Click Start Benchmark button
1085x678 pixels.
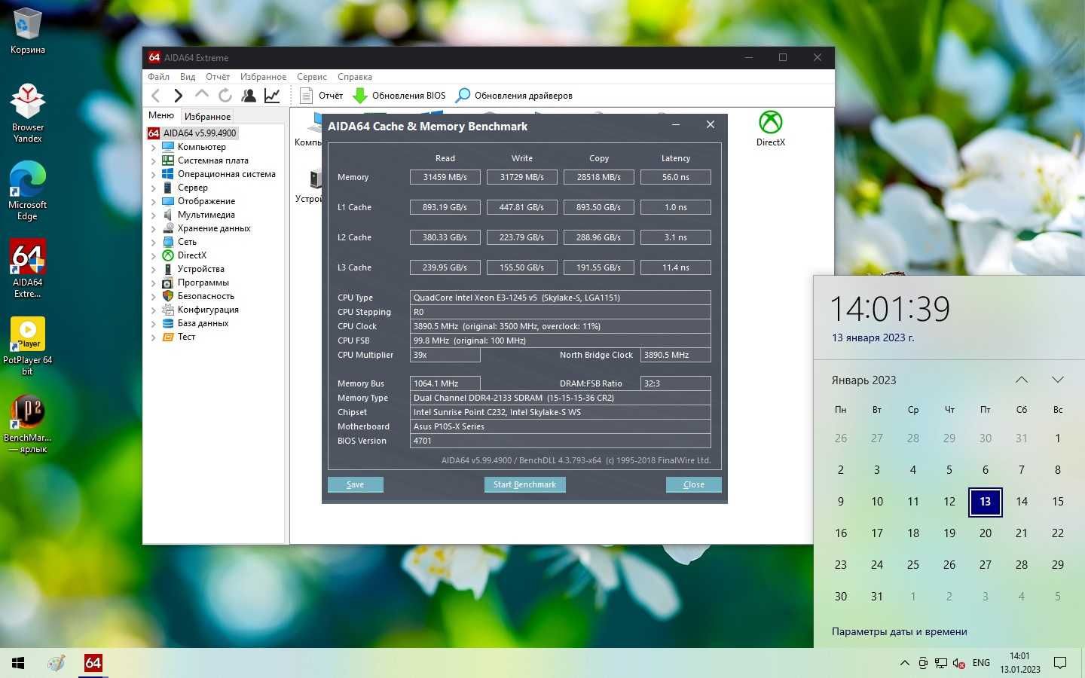click(524, 484)
